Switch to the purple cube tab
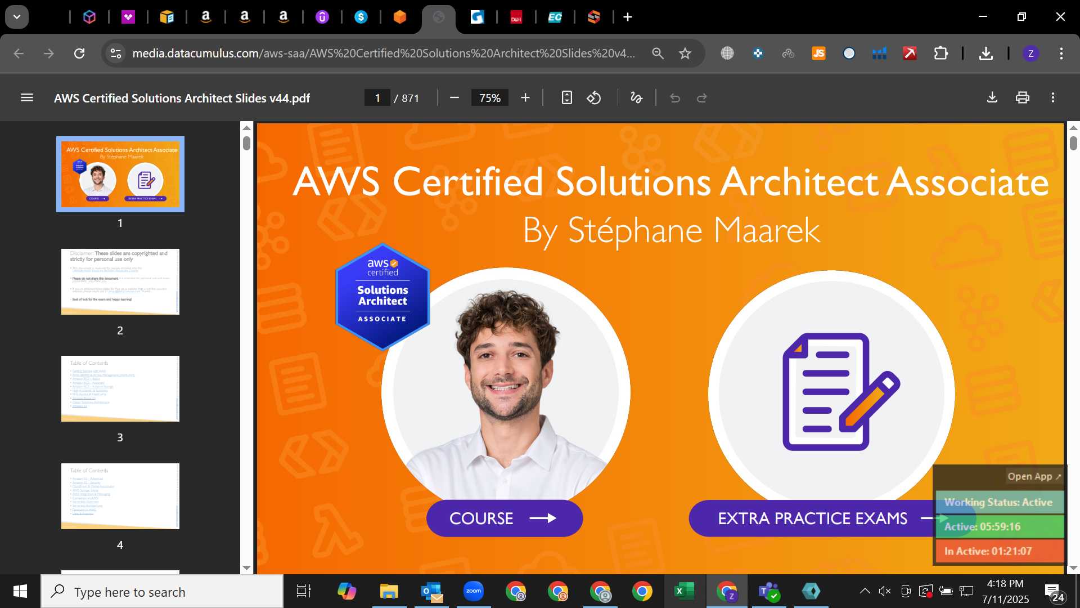1080x608 pixels. pos(89,17)
